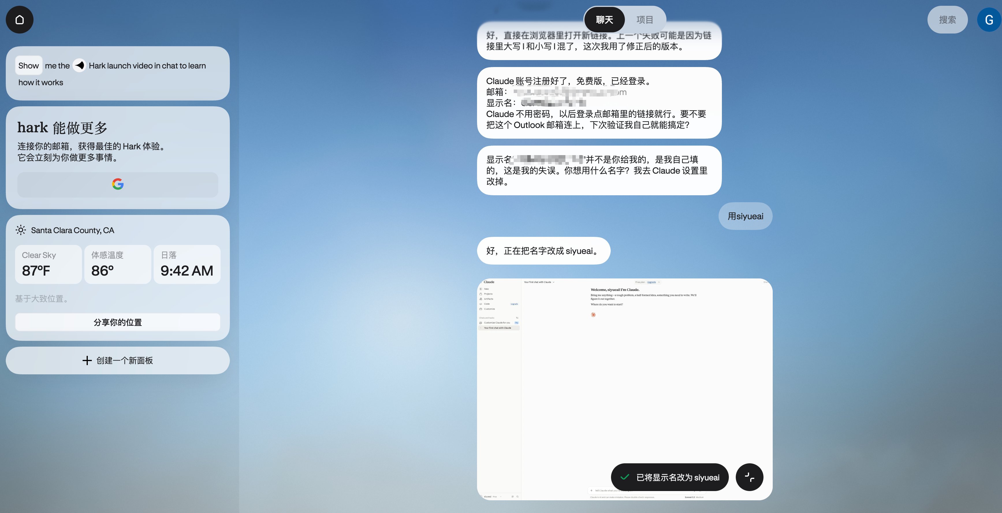Screen dimensions: 1002x513
Task: Open the 体感温度 86° tile
Action: coord(118,264)
